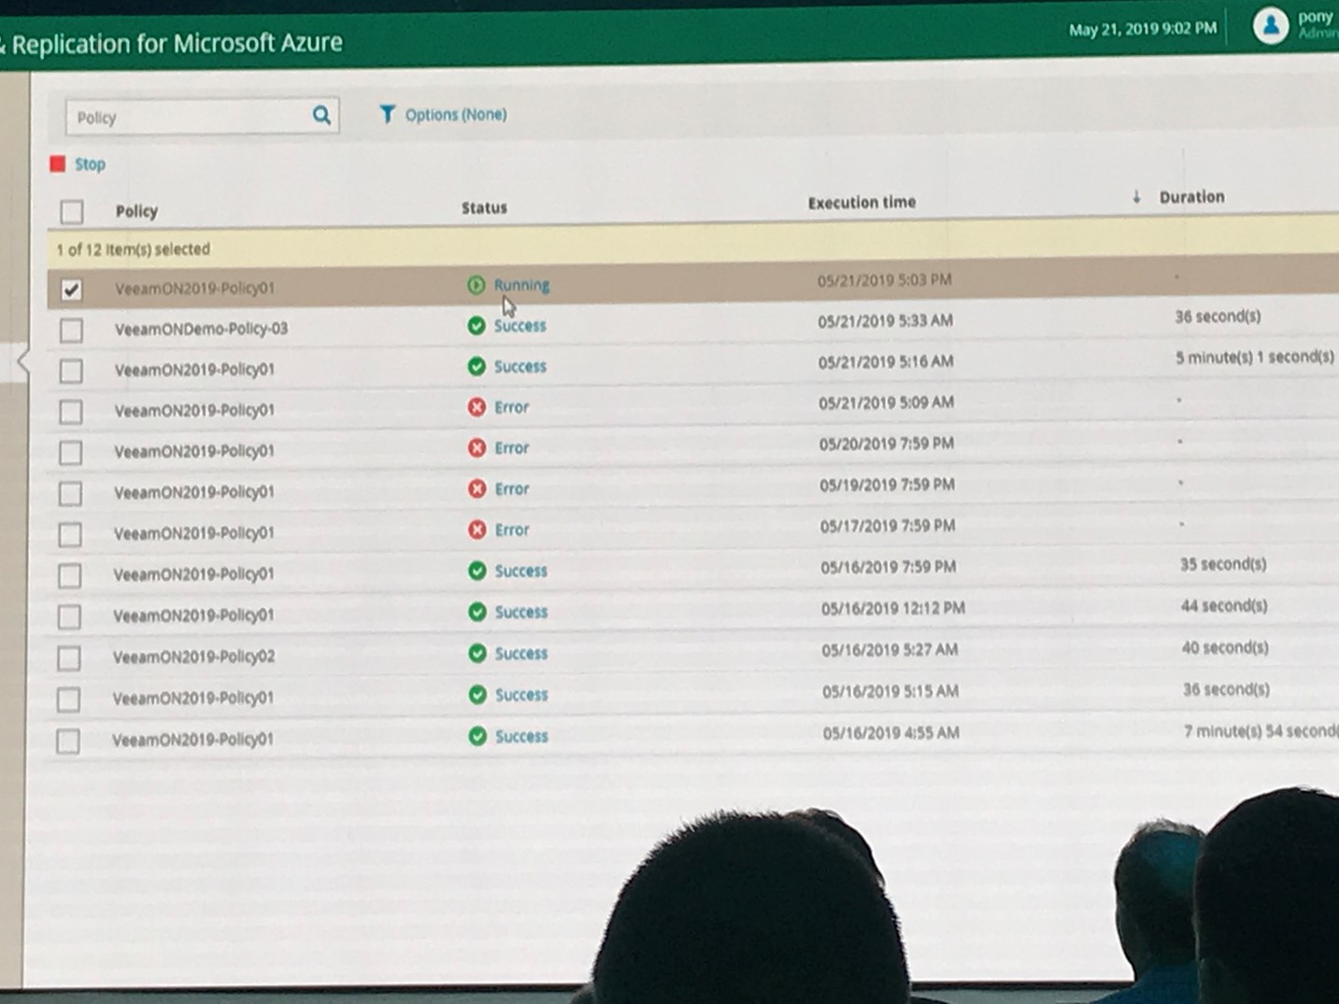
Task: Click Success icon for VeeamON2019-Policy02
Action: pos(477,653)
